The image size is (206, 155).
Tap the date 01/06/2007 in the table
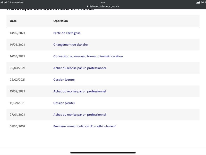pos(18,126)
